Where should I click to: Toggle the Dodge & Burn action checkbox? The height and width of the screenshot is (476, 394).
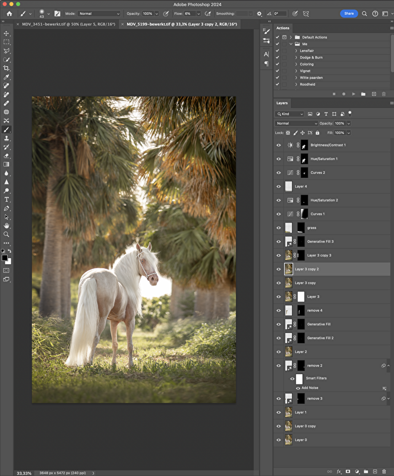[x=278, y=58]
